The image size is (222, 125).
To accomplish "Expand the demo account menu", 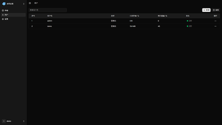I will coord(23,121).
